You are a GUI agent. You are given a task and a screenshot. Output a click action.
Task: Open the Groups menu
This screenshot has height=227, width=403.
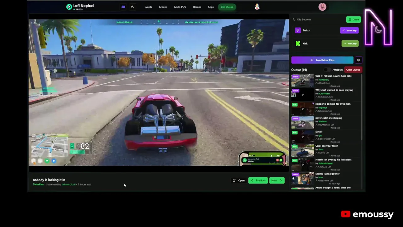pyautogui.click(x=163, y=7)
